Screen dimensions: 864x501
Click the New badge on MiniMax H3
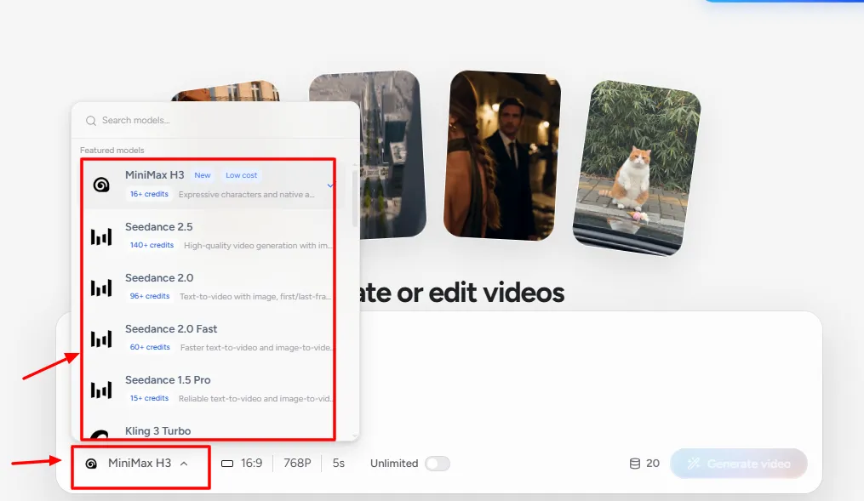click(203, 175)
